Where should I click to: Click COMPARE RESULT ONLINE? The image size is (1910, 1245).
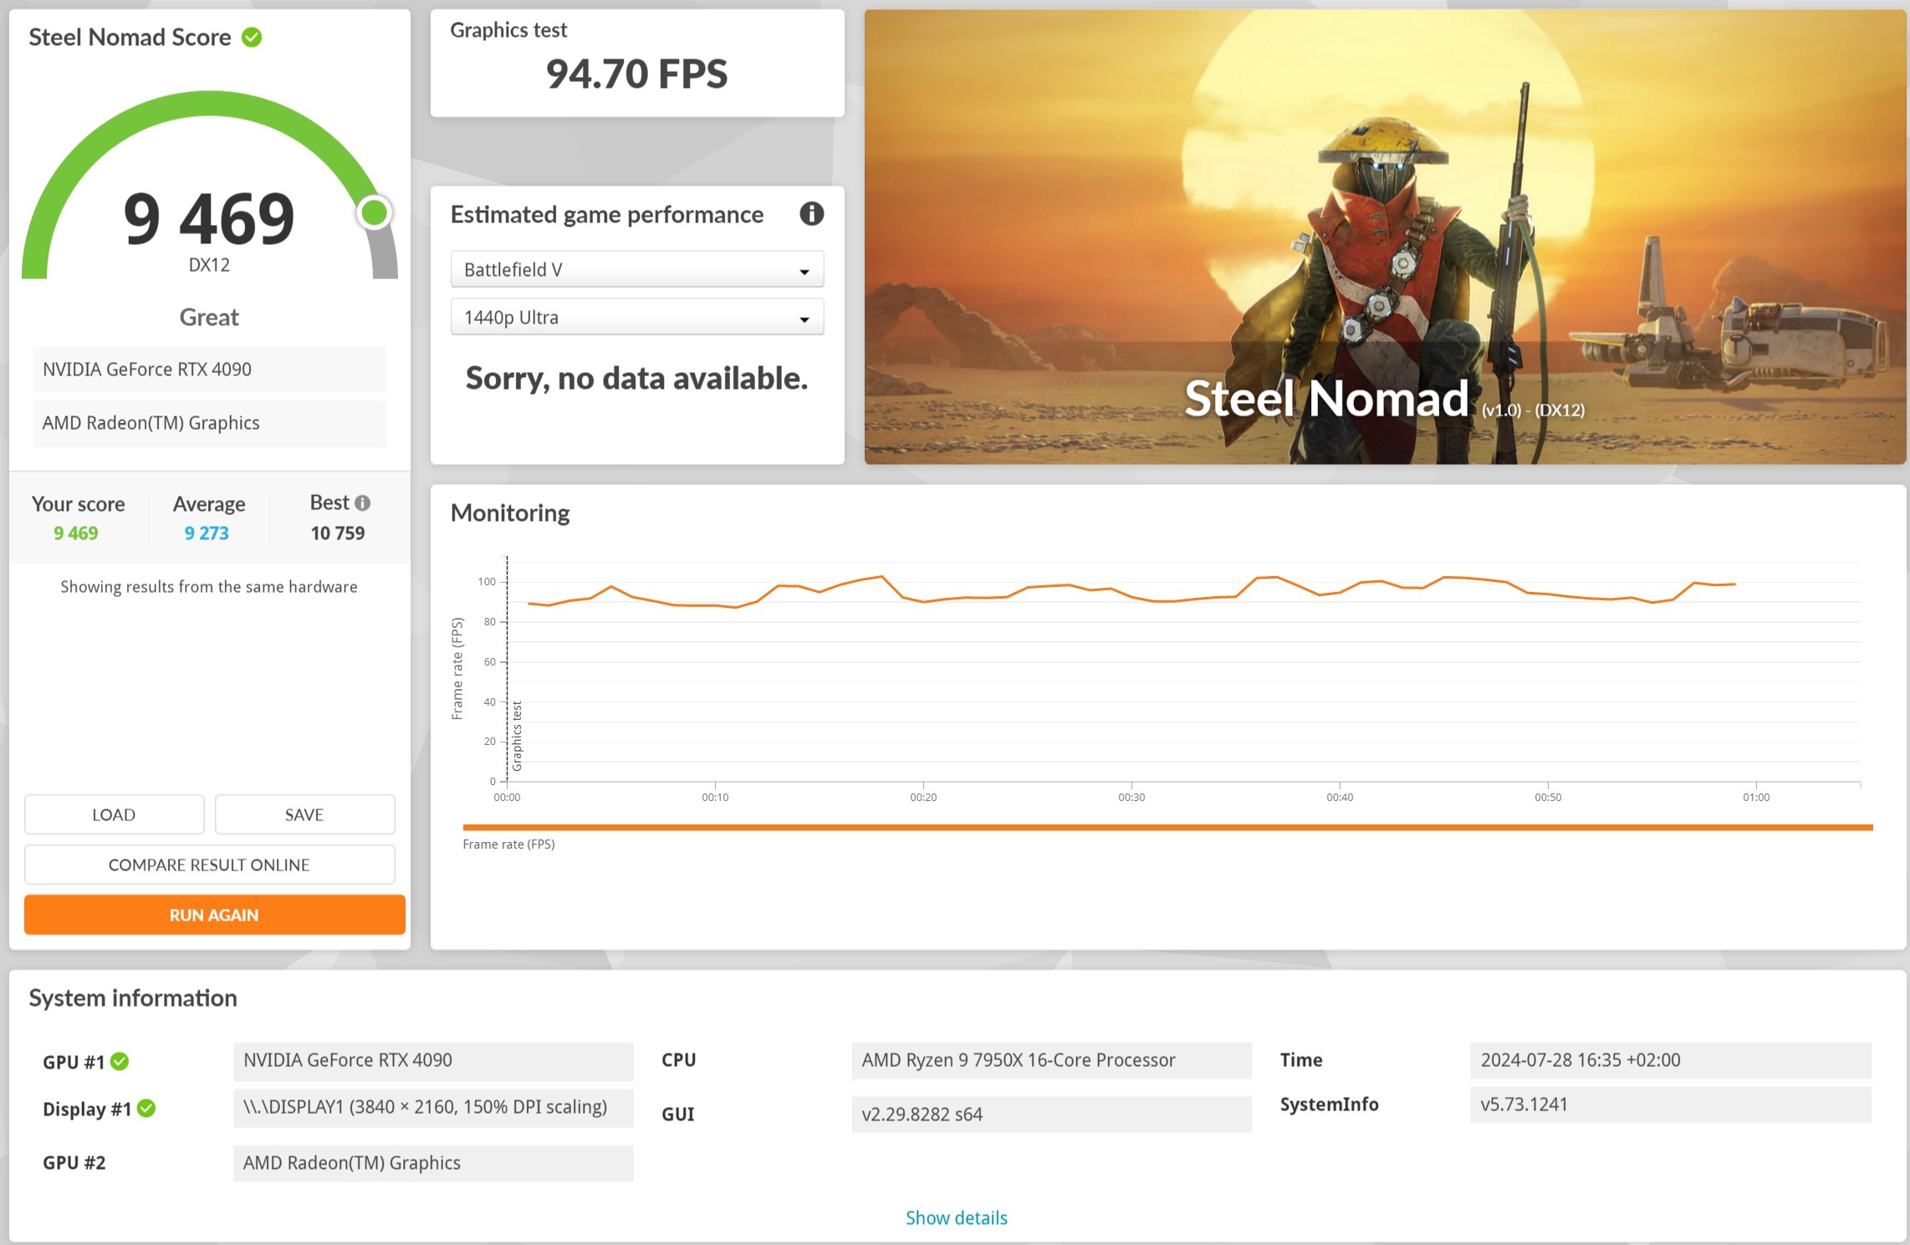pyautogui.click(x=209, y=865)
